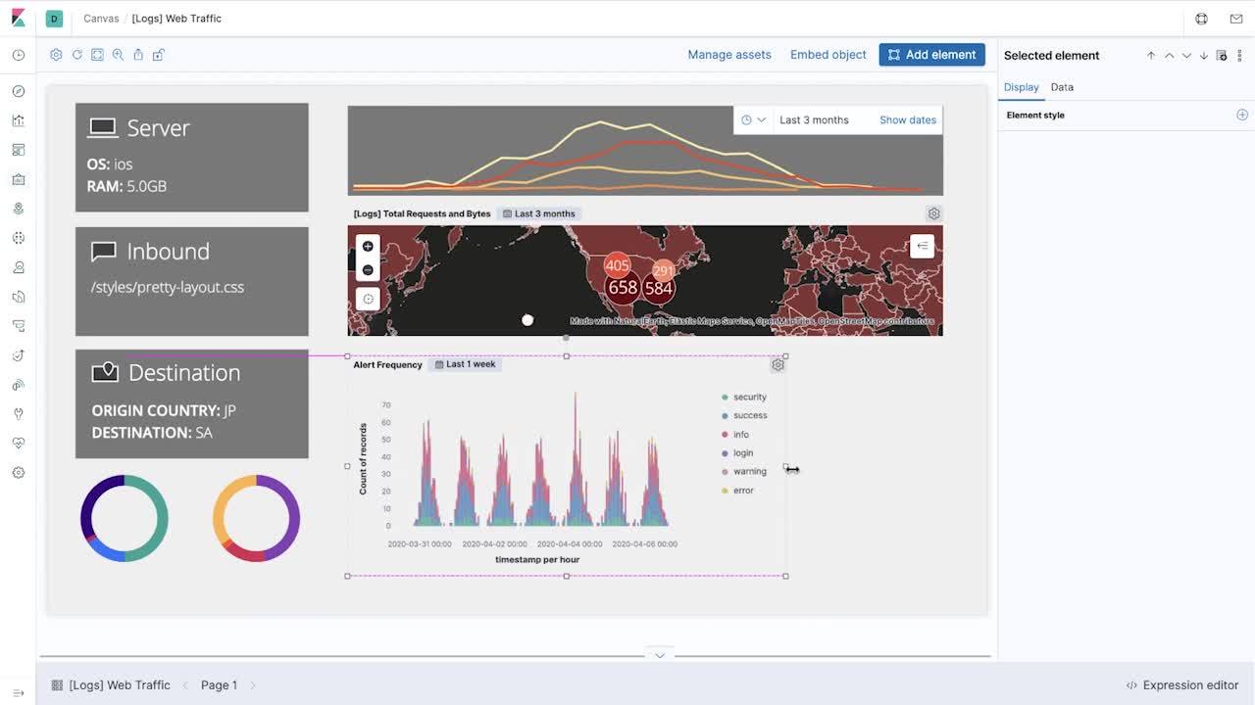Move selected element to front with up arrow
Image resolution: width=1255 pixels, height=705 pixels.
(x=1151, y=56)
